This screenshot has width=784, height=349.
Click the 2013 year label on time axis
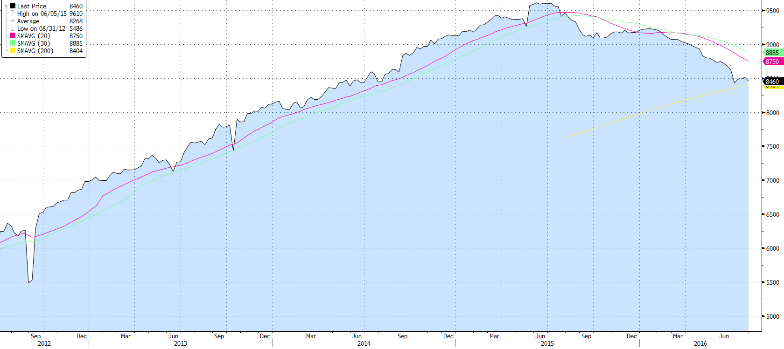[181, 343]
